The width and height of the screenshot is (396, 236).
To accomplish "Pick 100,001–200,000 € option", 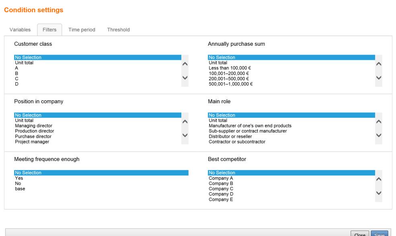I will tap(291, 73).
